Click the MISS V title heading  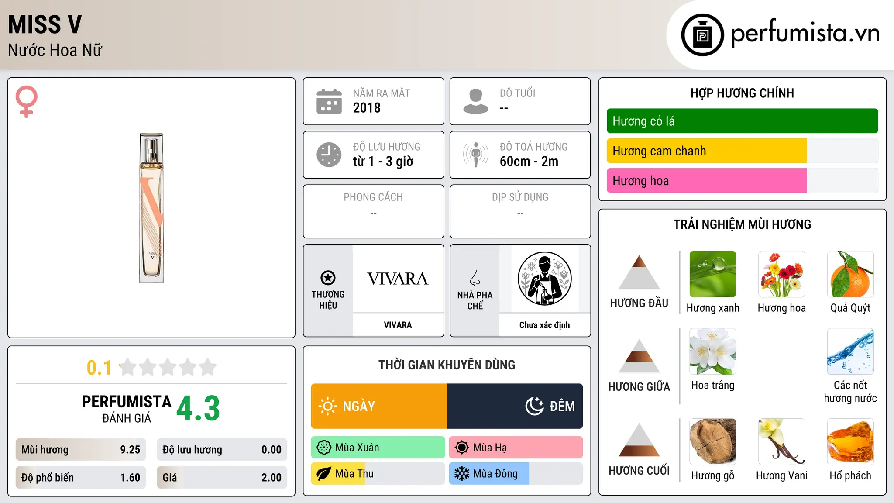45,24
